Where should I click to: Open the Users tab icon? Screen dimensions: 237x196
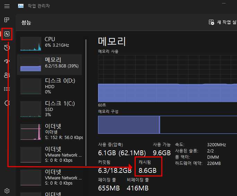point(7,75)
